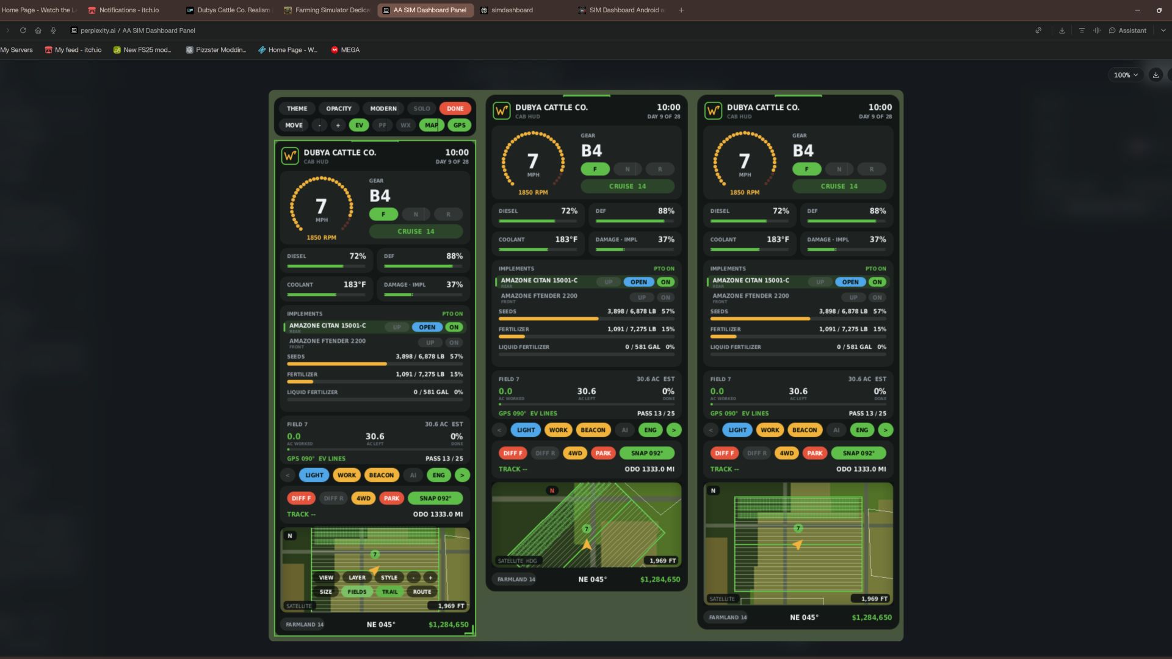The width and height of the screenshot is (1172, 659).
Task: Toggle the PF module pill
Action: pyautogui.click(x=382, y=125)
